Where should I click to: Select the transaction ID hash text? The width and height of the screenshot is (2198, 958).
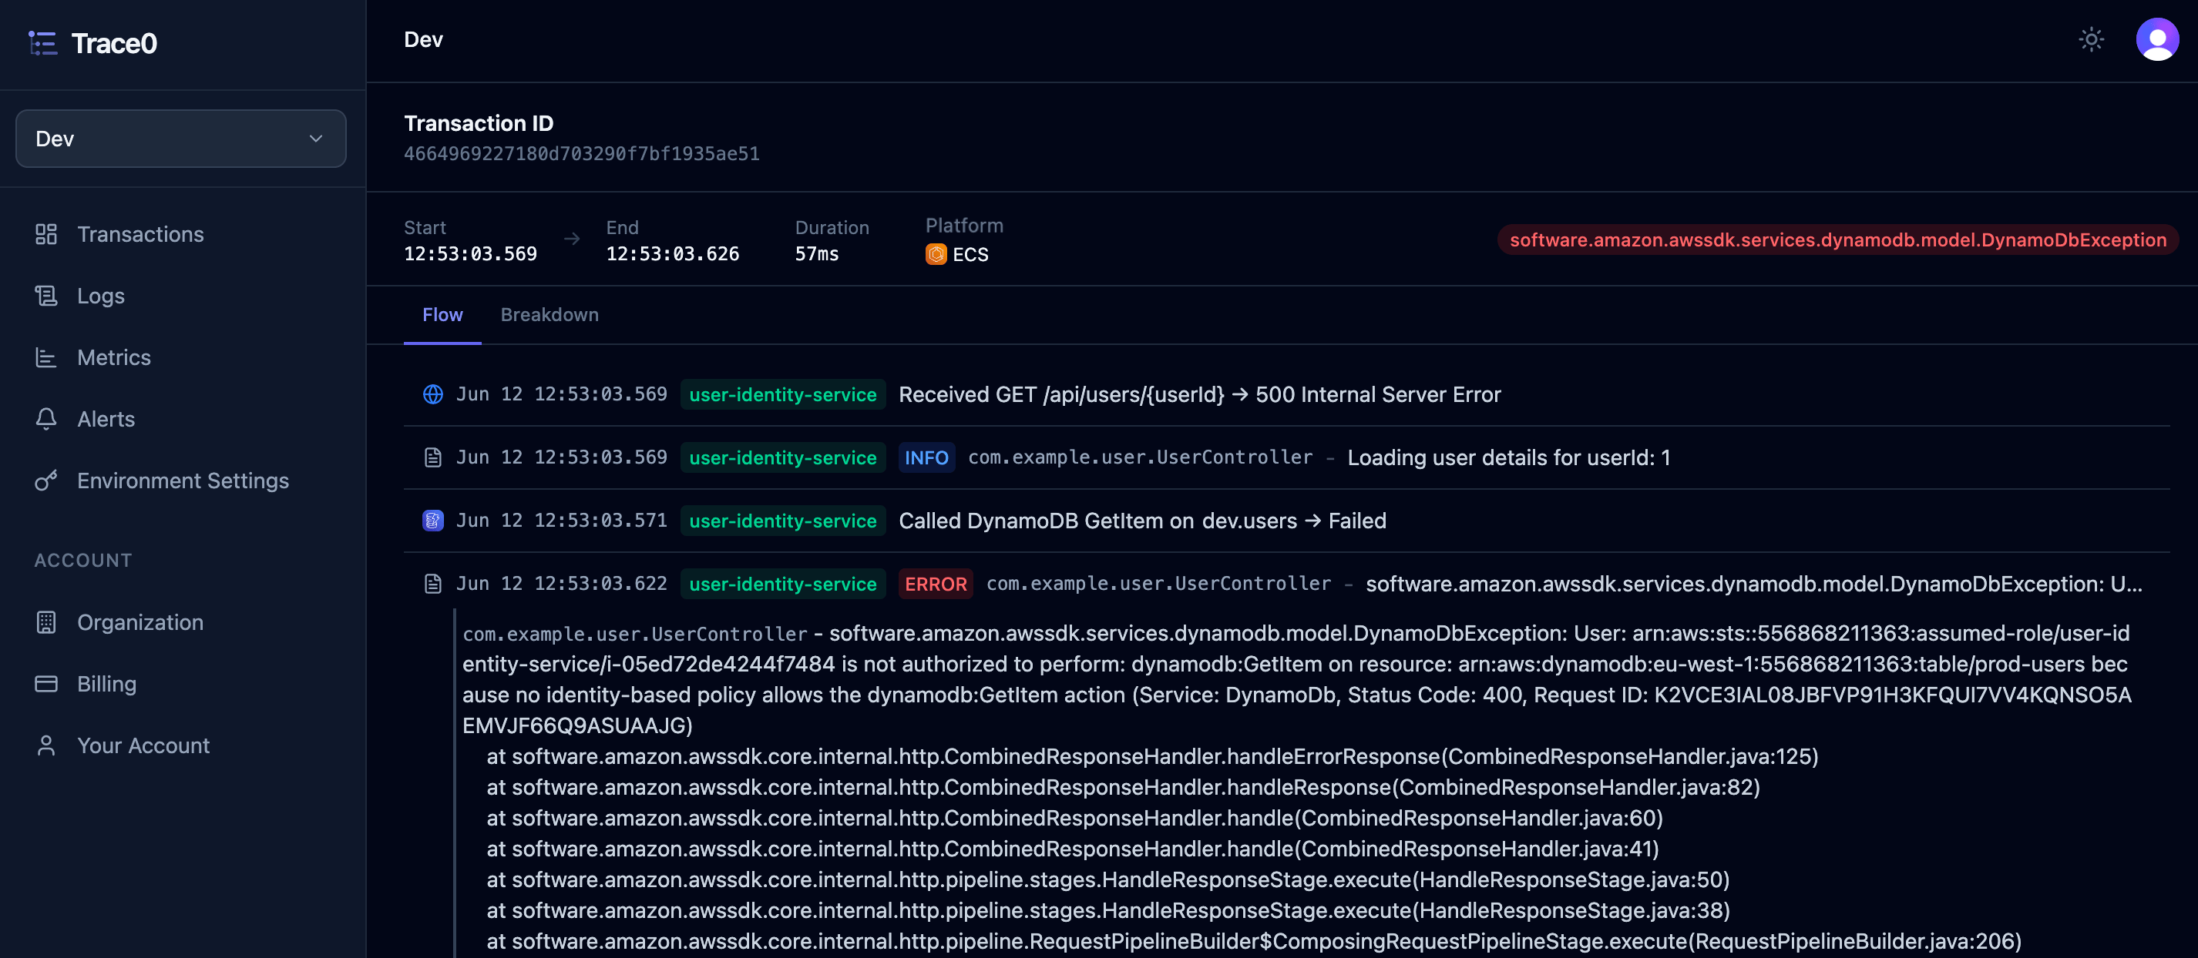coord(581,154)
